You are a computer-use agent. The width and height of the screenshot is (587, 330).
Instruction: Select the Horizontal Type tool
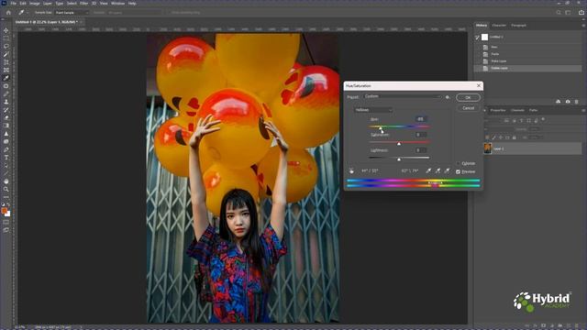[6, 158]
